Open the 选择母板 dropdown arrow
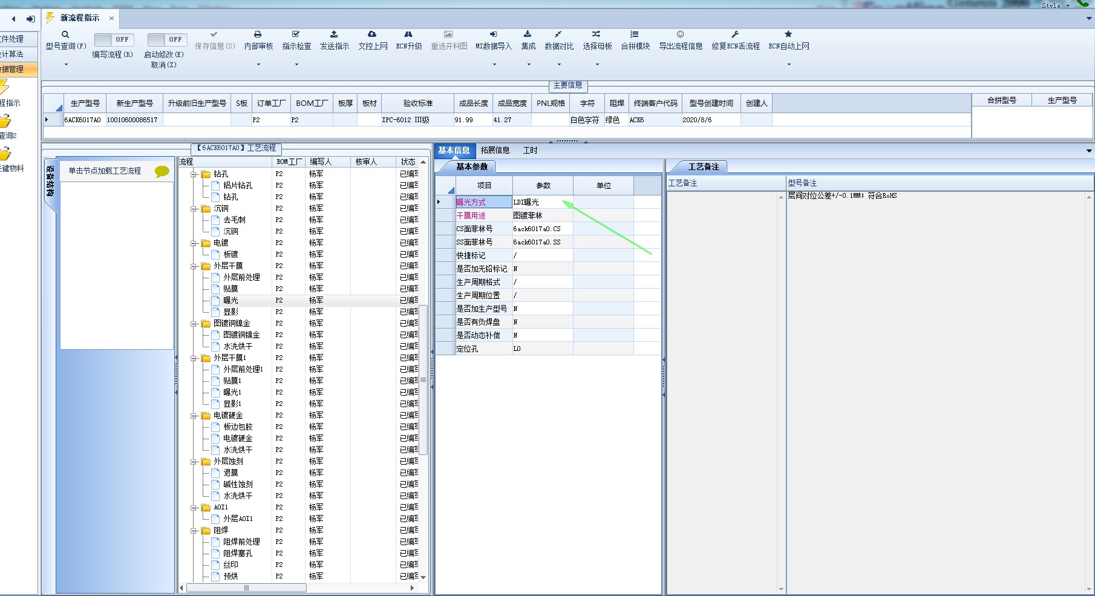Screen dimensions: 1095x596 point(597,64)
